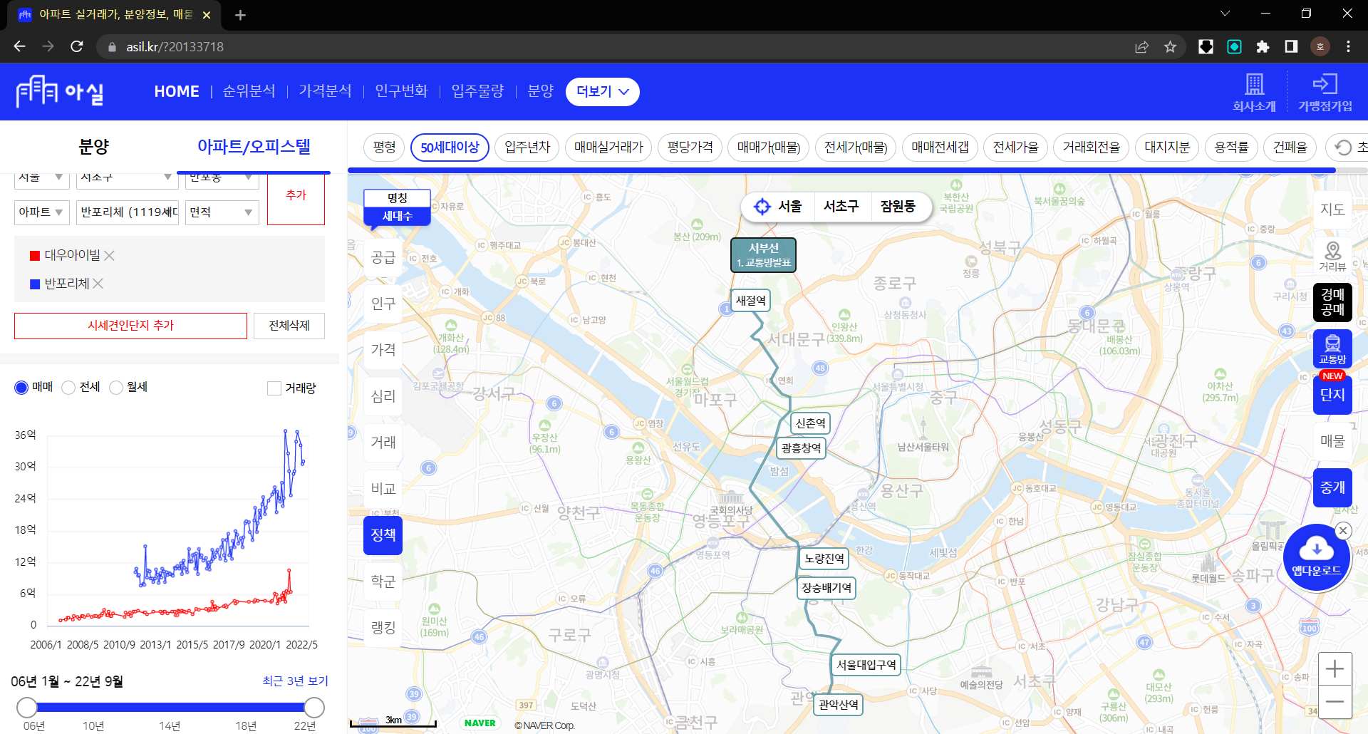Screen dimensions: 1368x734
Task: Toggle the 매매실거래가 filter pill
Action: pos(608,148)
